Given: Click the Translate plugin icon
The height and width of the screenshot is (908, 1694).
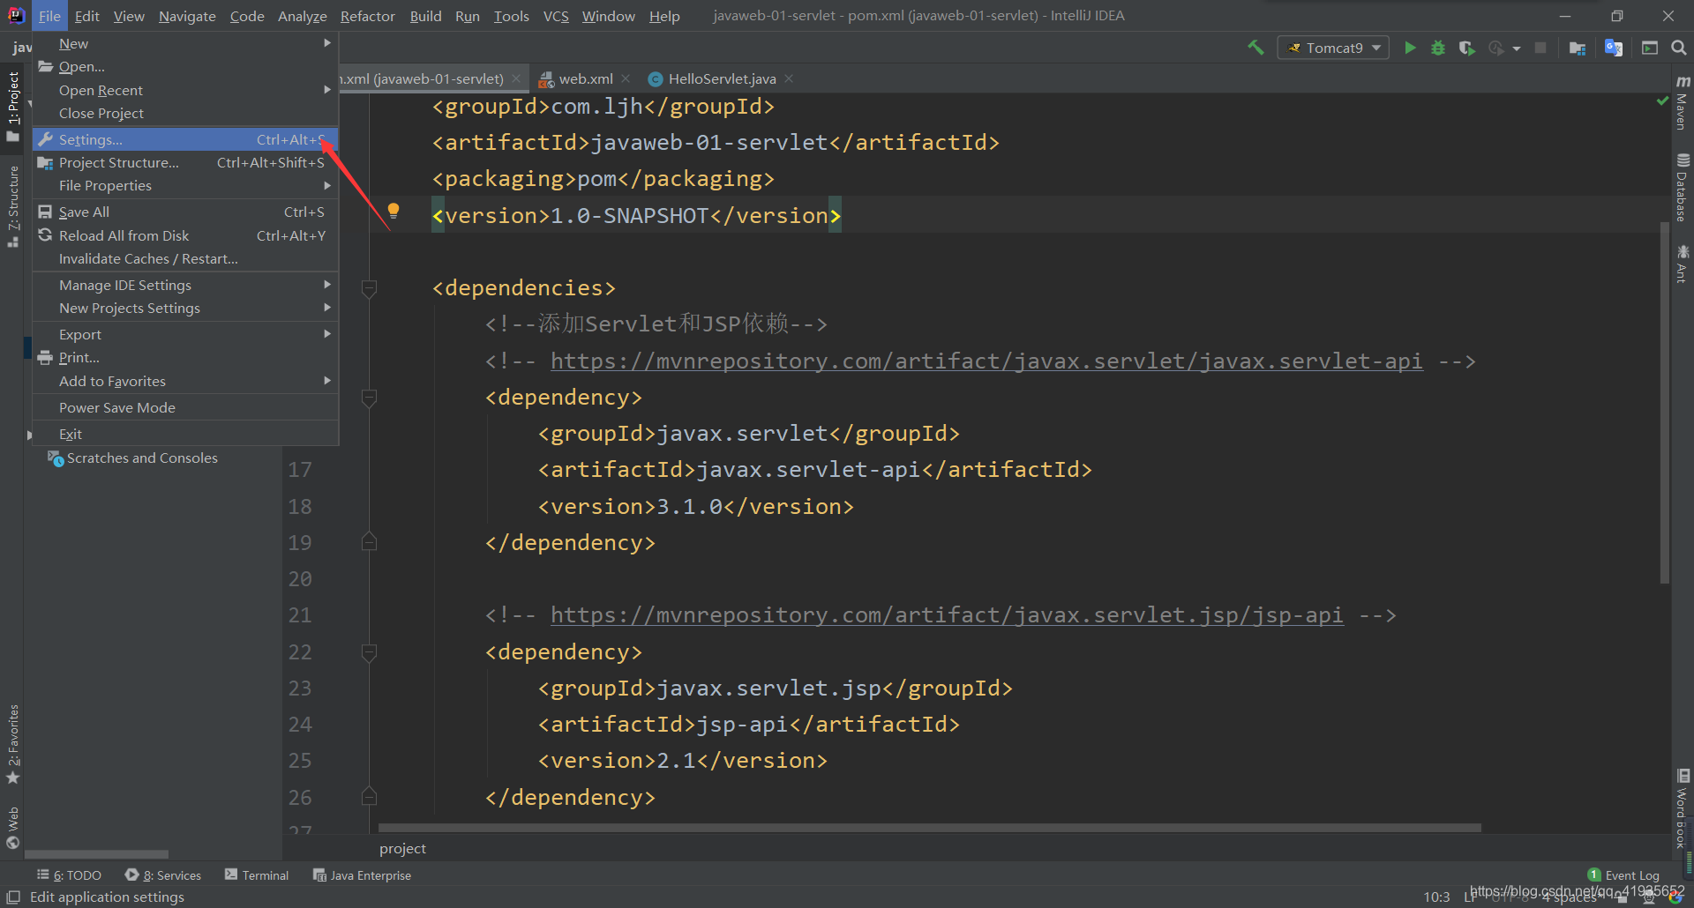Looking at the screenshot, I should tap(1614, 48).
